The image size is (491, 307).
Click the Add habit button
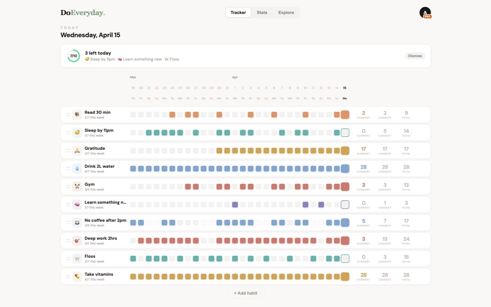[245, 293]
